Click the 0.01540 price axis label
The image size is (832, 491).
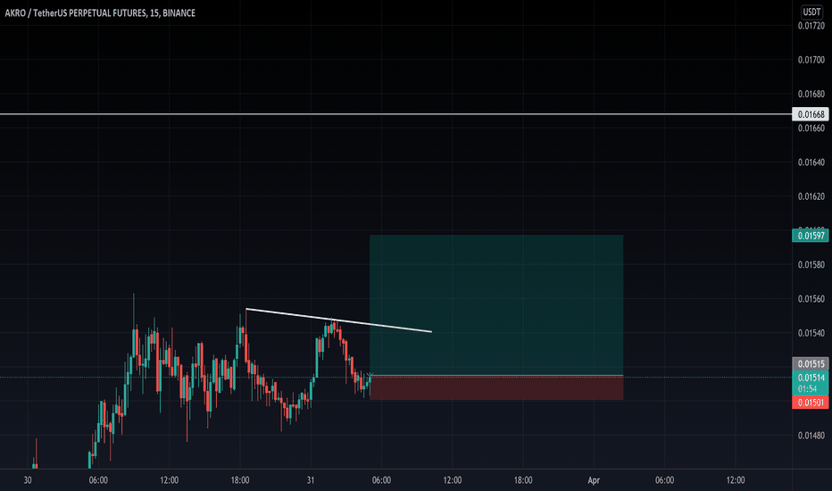[x=811, y=333]
